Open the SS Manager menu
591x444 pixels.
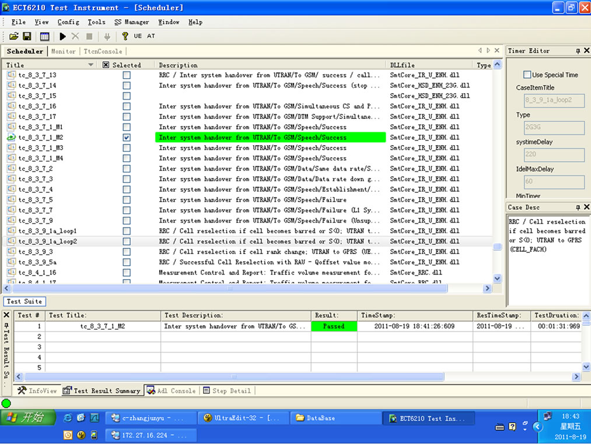(x=131, y=22)
